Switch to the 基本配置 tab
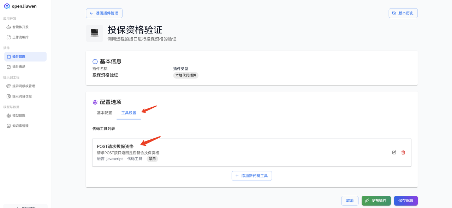 click(104, 112)
